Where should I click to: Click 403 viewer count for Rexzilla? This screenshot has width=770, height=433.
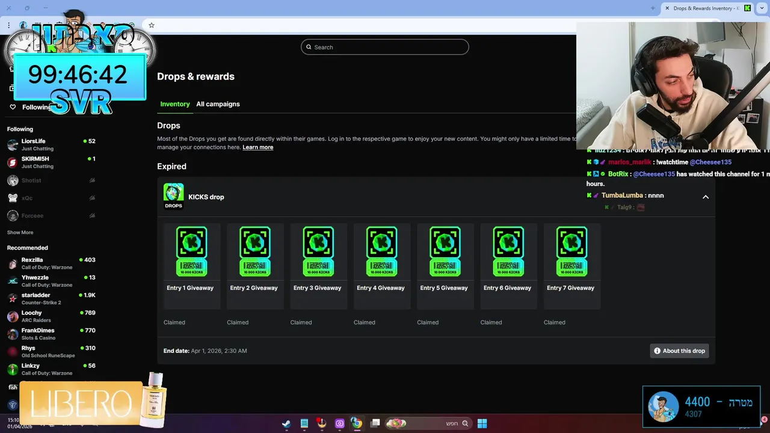(90, 260)
